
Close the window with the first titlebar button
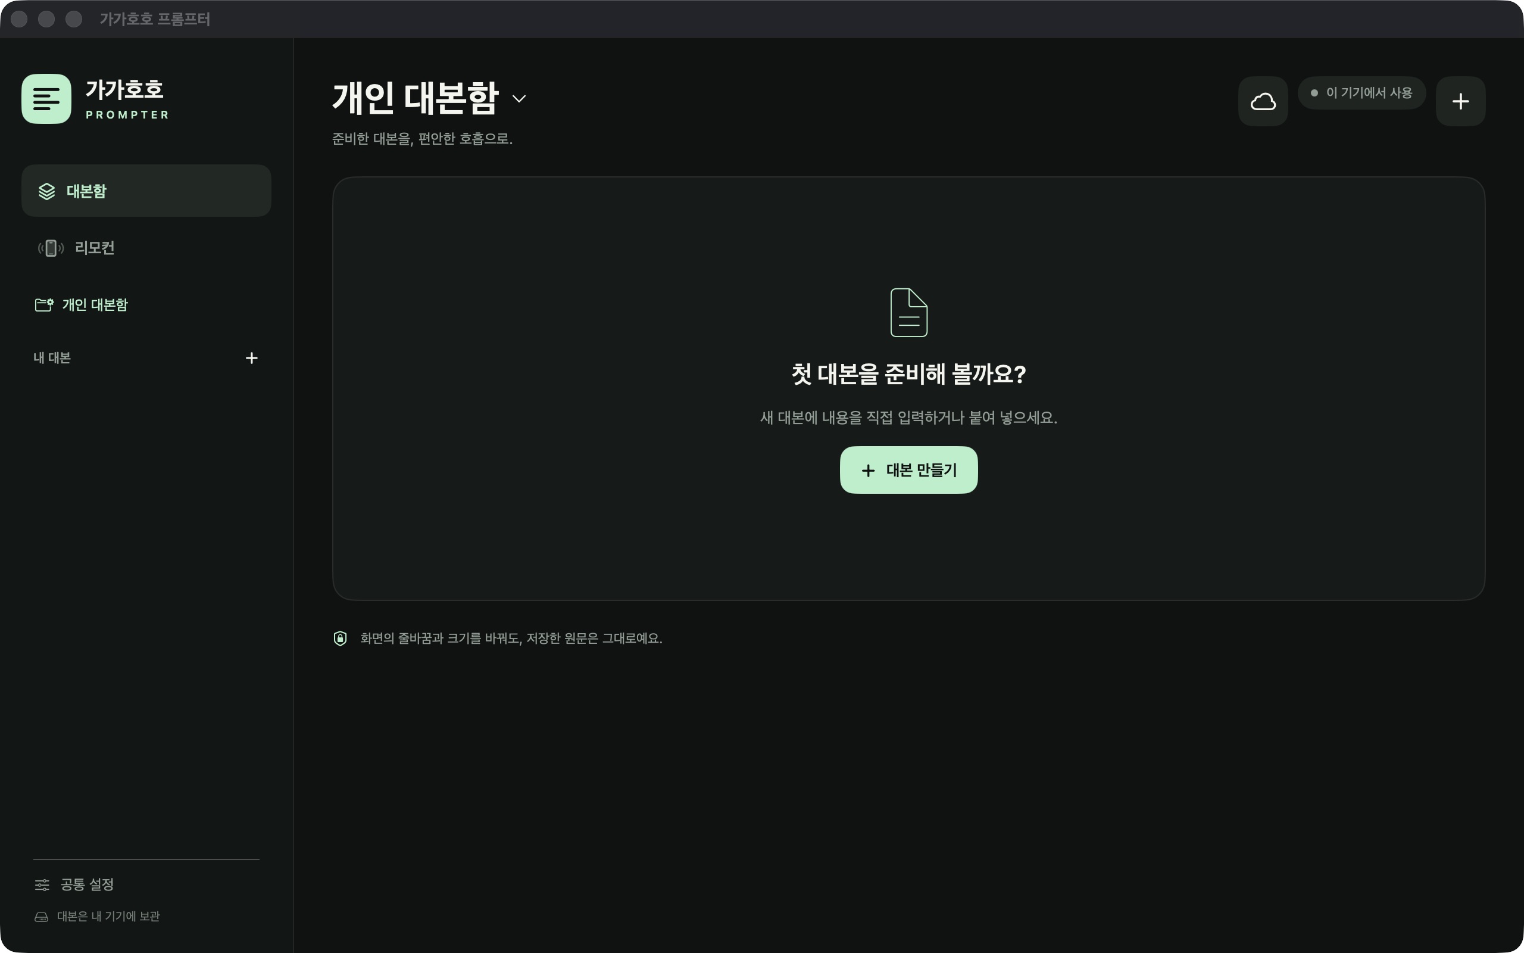pyautogui.click(x=19, y=19)
